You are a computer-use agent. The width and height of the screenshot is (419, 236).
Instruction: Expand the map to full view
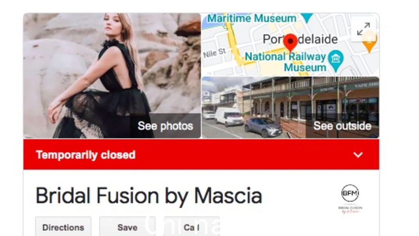(363, 29)
